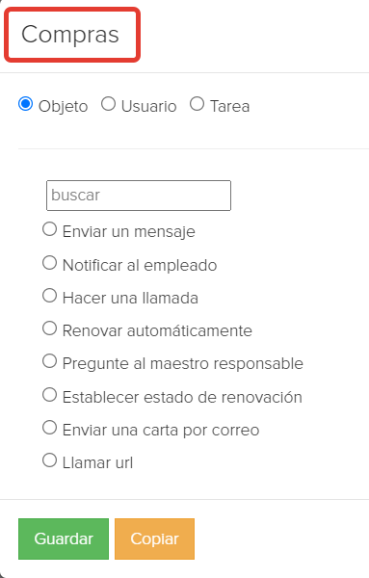
Task: Click the 'Renovar automáticamente' label text
Action: pos(157,331)
